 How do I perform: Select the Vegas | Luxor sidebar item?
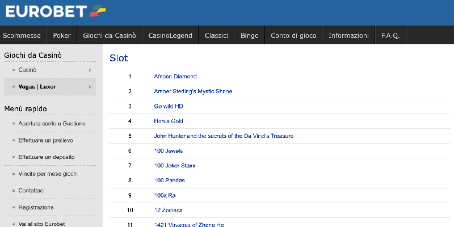pyautogui.click(x=37, y=87)
